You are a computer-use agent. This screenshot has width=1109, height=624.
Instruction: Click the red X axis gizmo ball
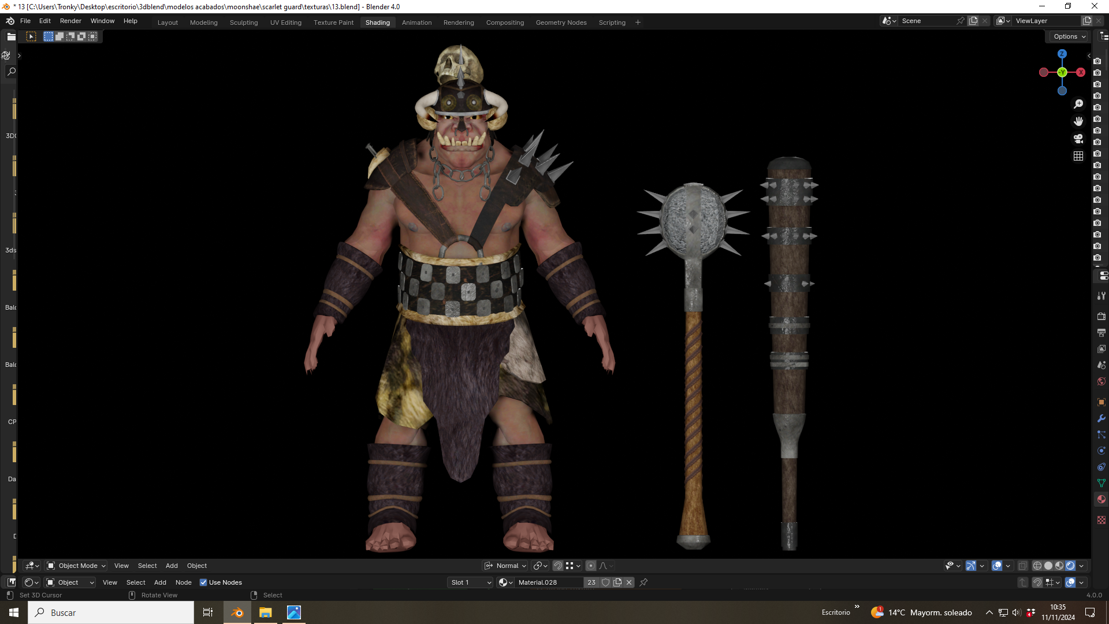(1080, 72)
